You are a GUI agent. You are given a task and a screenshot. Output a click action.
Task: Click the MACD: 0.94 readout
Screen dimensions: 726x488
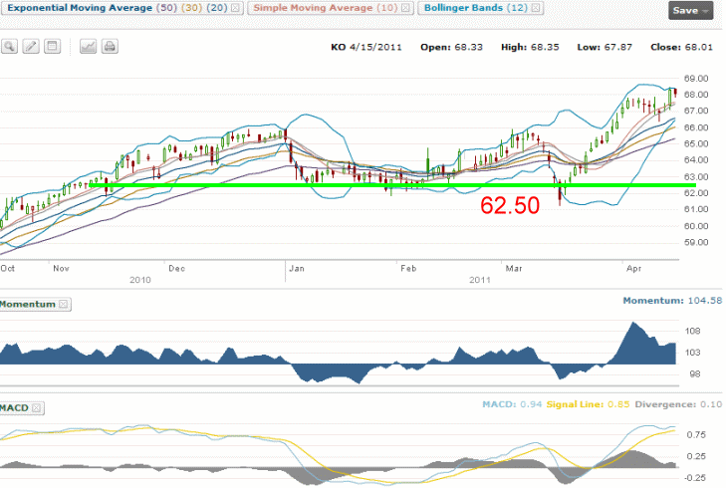point(512,404)
